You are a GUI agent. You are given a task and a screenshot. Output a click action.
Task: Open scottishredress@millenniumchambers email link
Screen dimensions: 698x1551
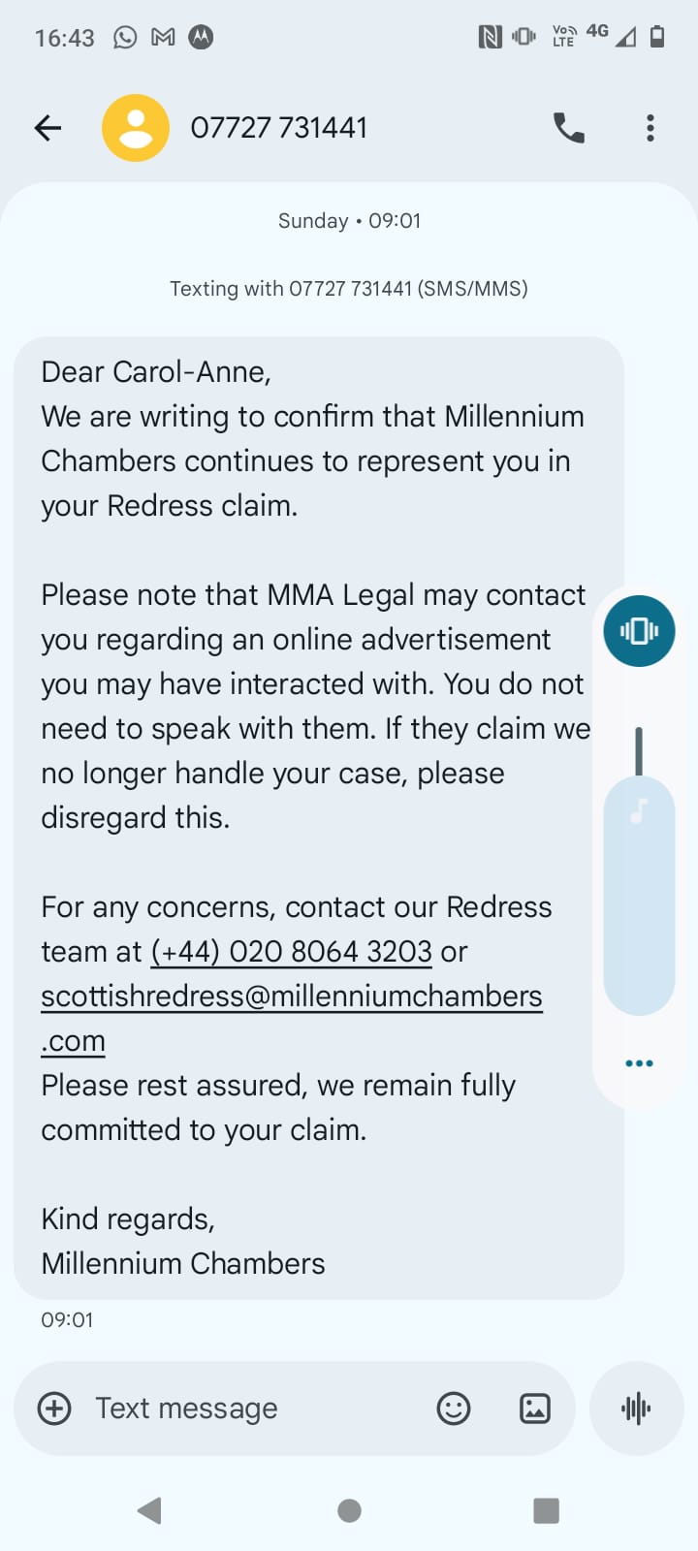click(x=292, y=1018)
